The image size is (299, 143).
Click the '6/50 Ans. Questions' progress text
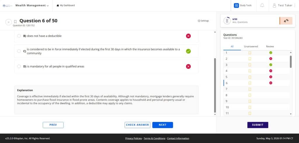240,21
